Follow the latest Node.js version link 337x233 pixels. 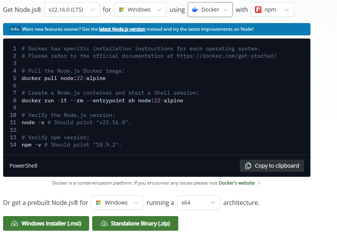pos(122,29)
